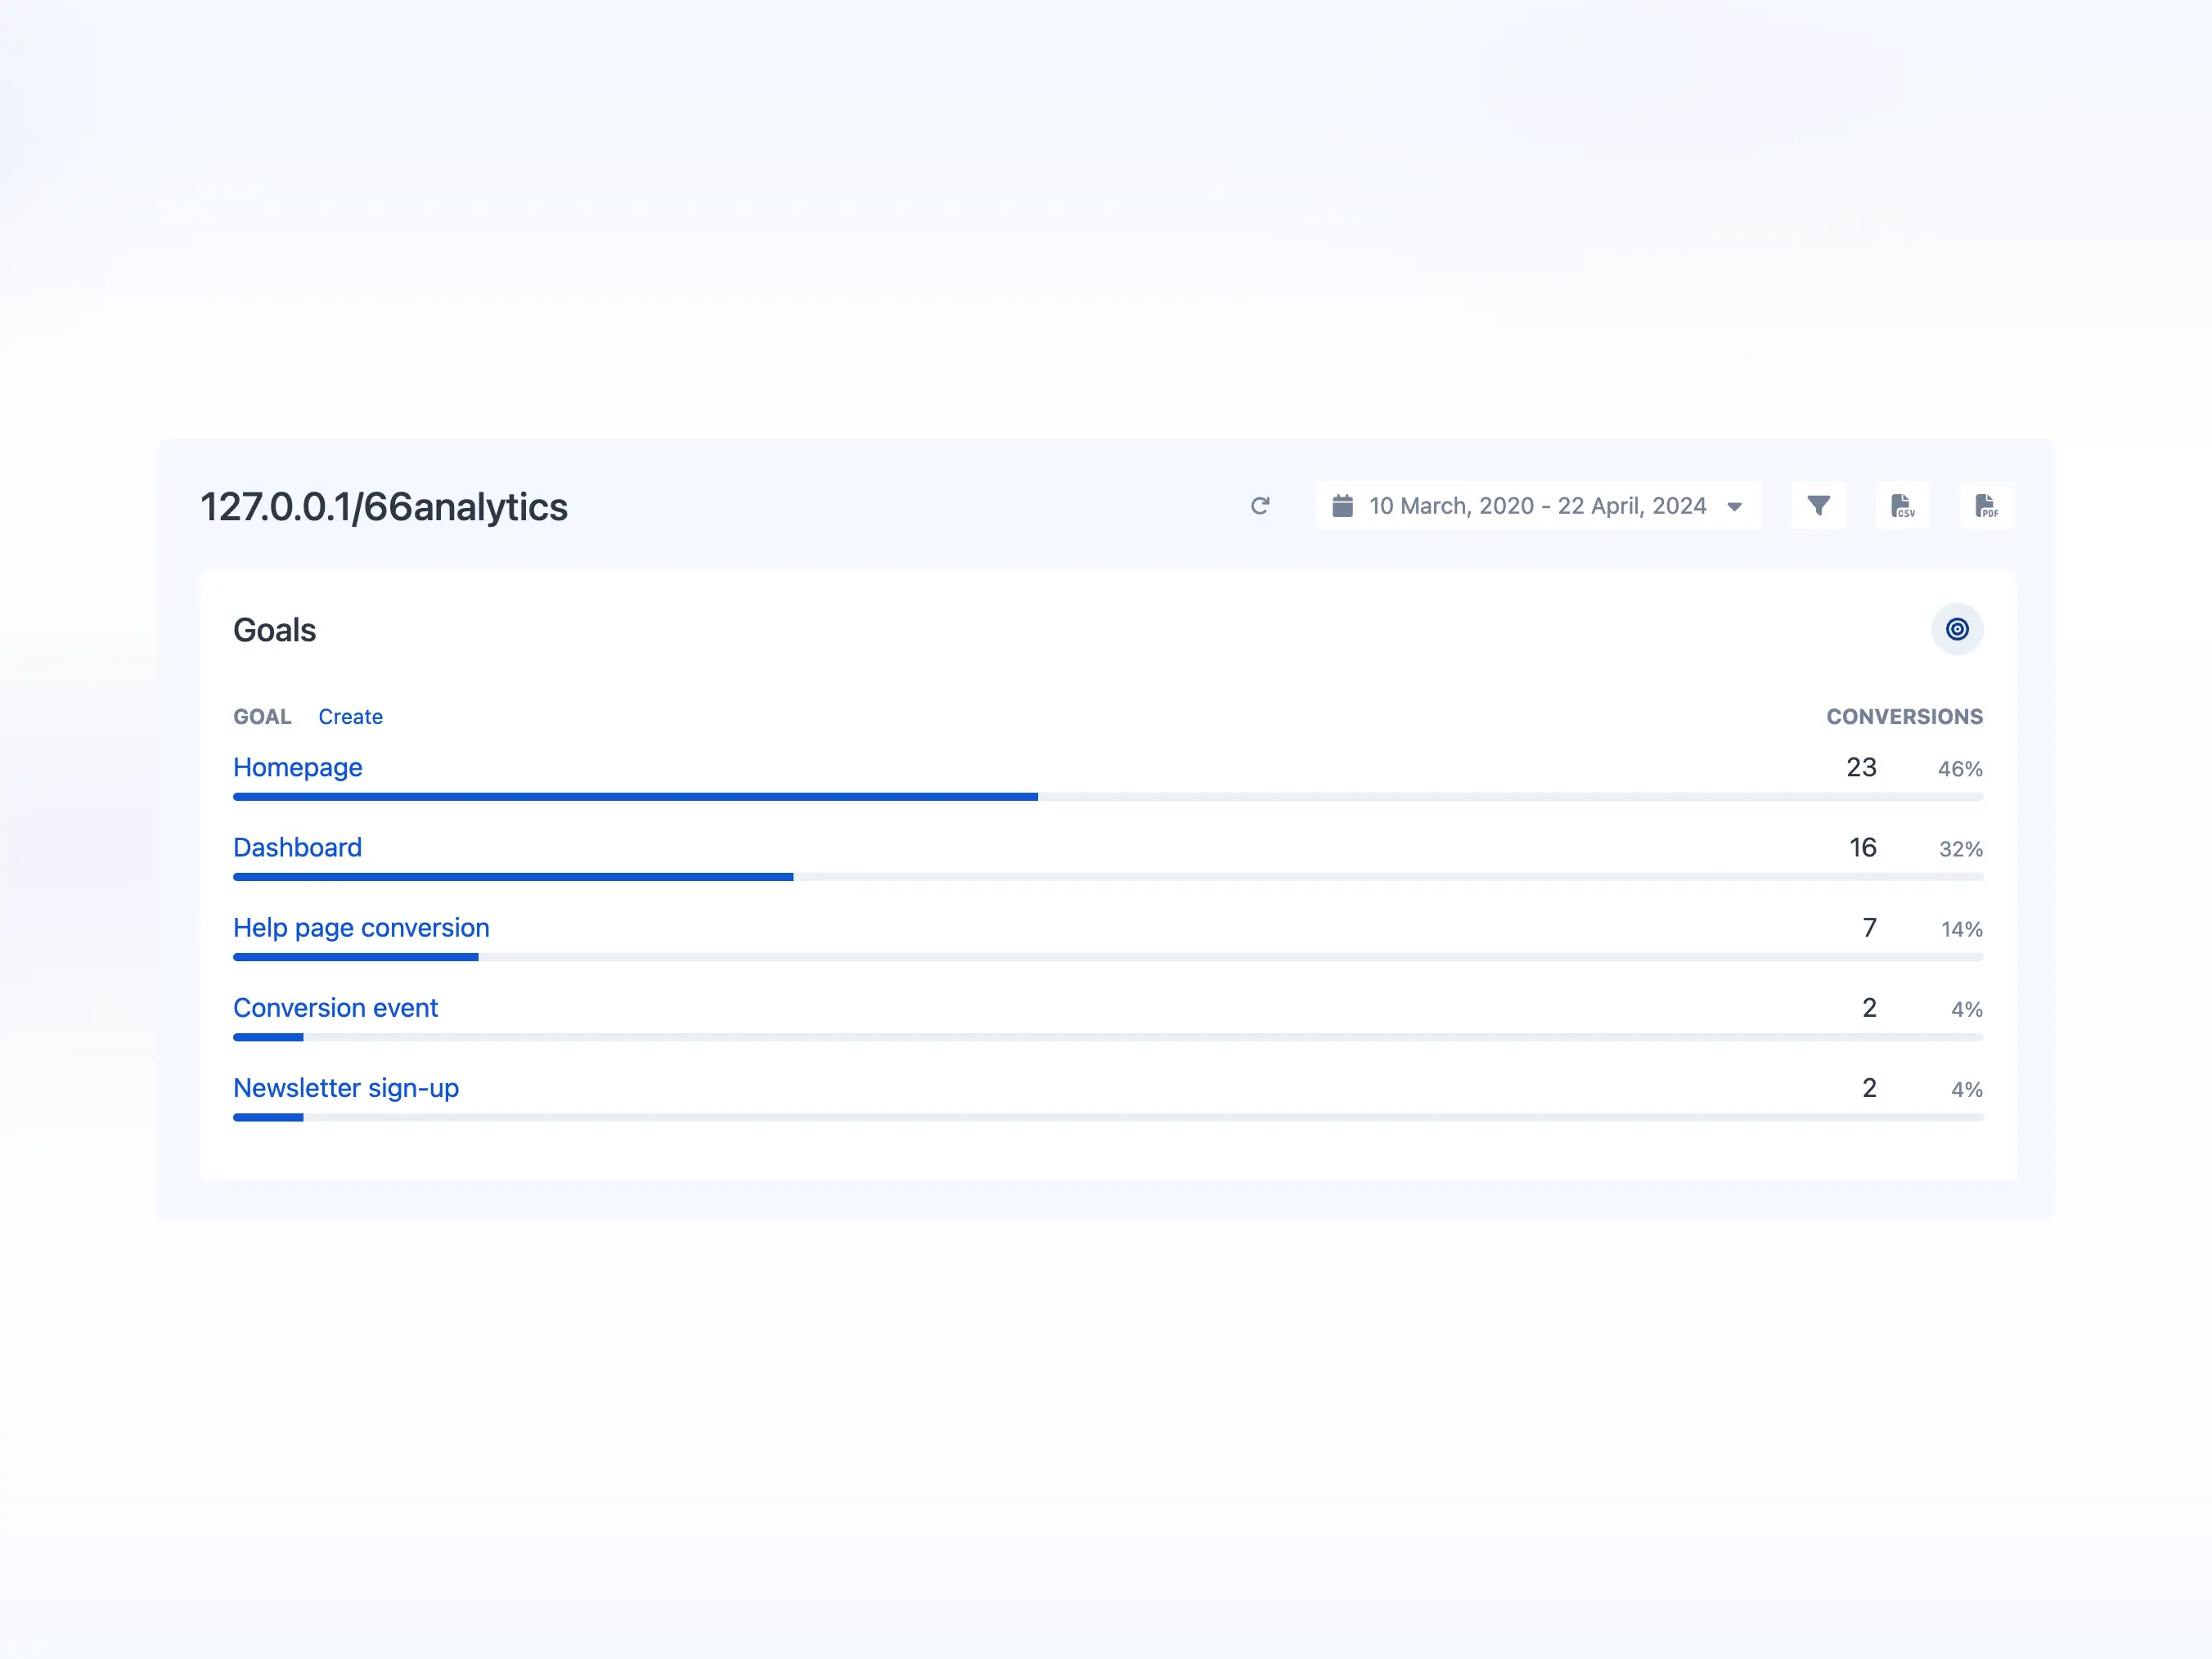
Task: Click the CSV file icon in the toolbar
Action: pyautogui.click(x=1903, y=506)
